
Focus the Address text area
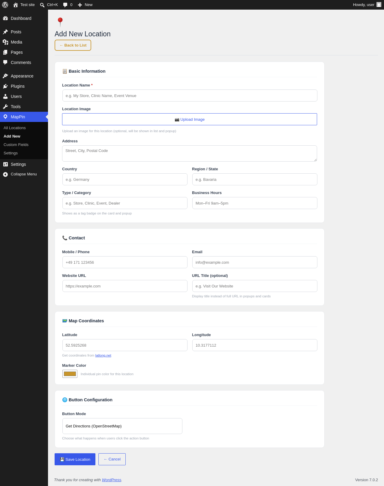pyautogui.click(x=190, y=153)
